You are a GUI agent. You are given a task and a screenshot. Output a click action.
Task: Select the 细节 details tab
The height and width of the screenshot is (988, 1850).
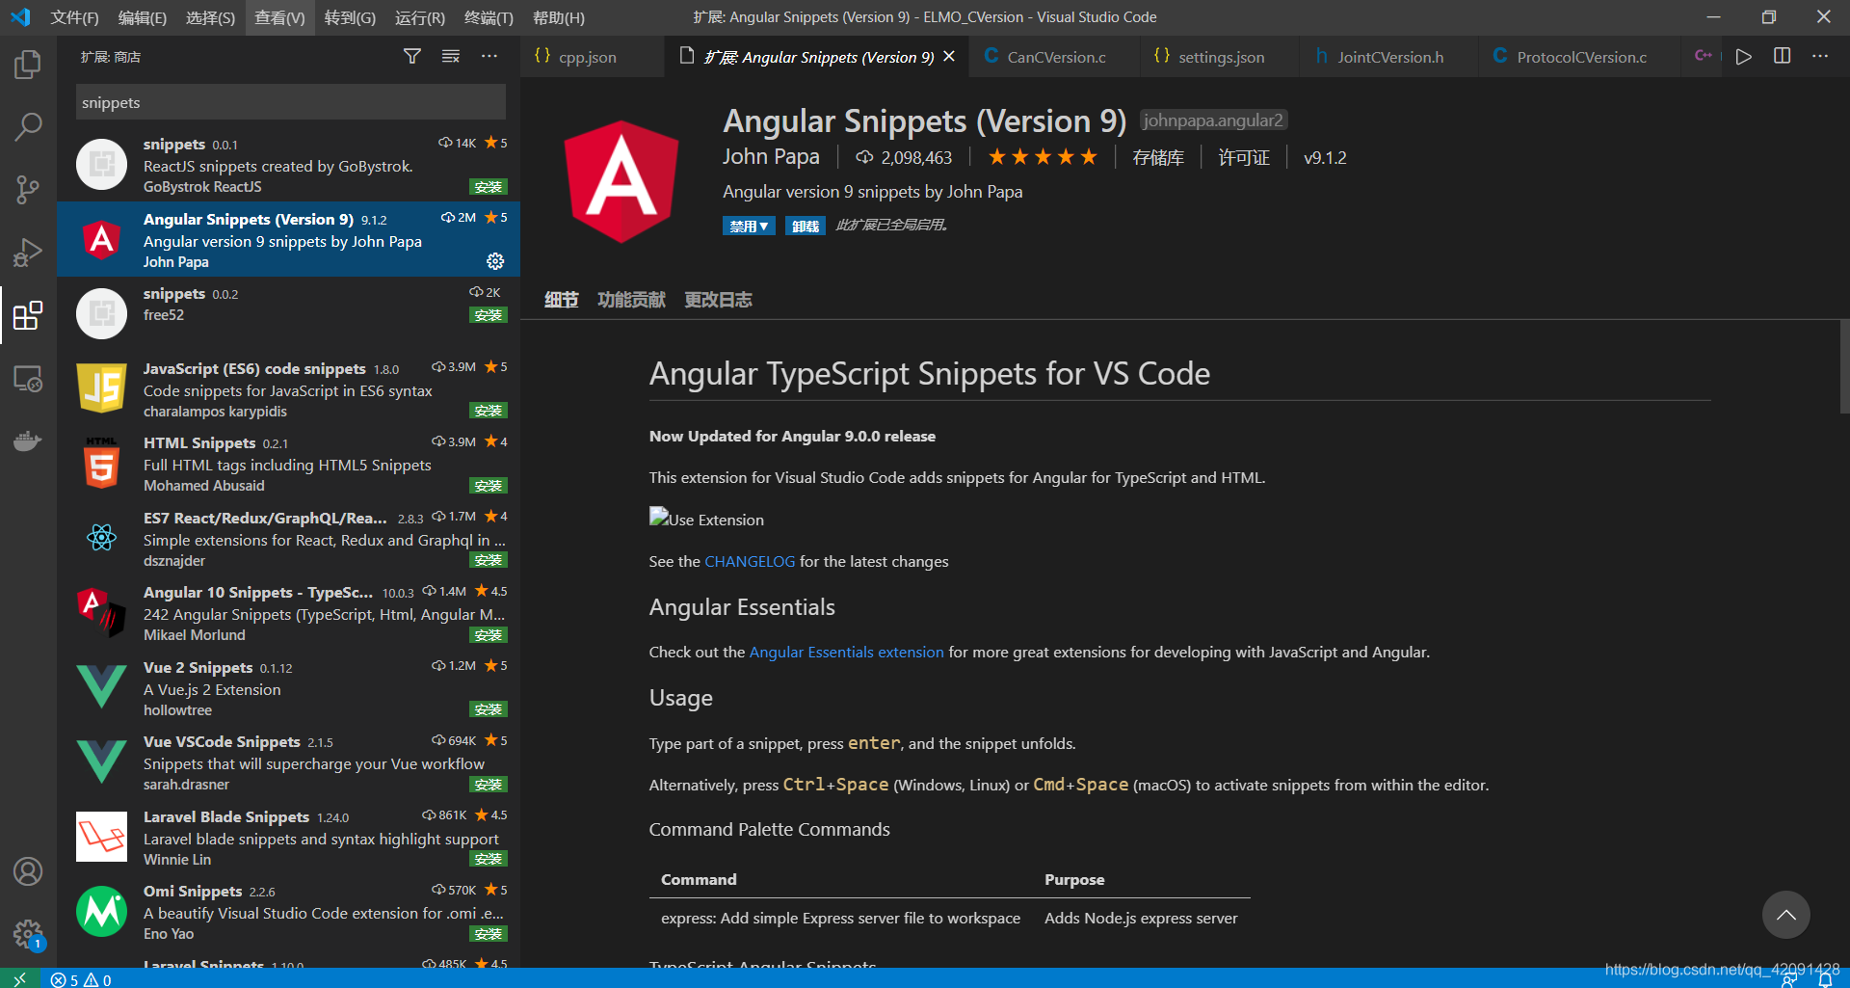562,300
